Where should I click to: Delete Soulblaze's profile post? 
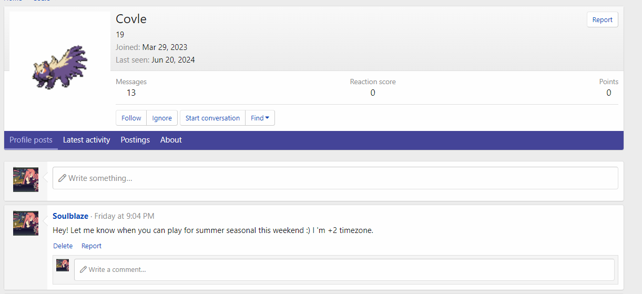63,246
